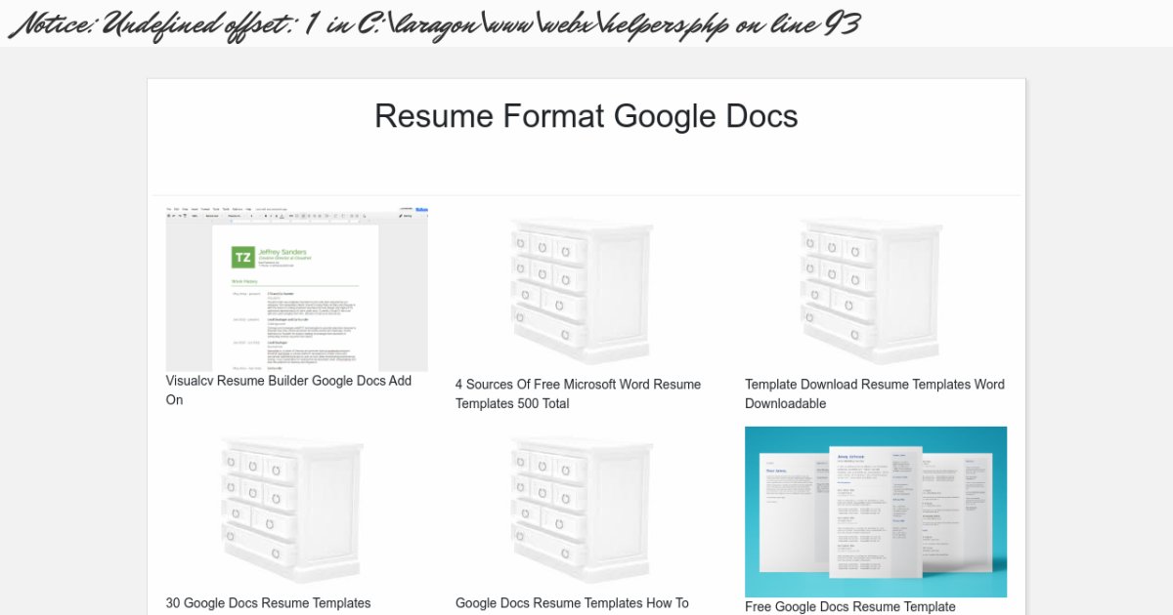Click the rightmost resume page on the teal background
This screenshot has height=615, width=1173.
point(968,503)
